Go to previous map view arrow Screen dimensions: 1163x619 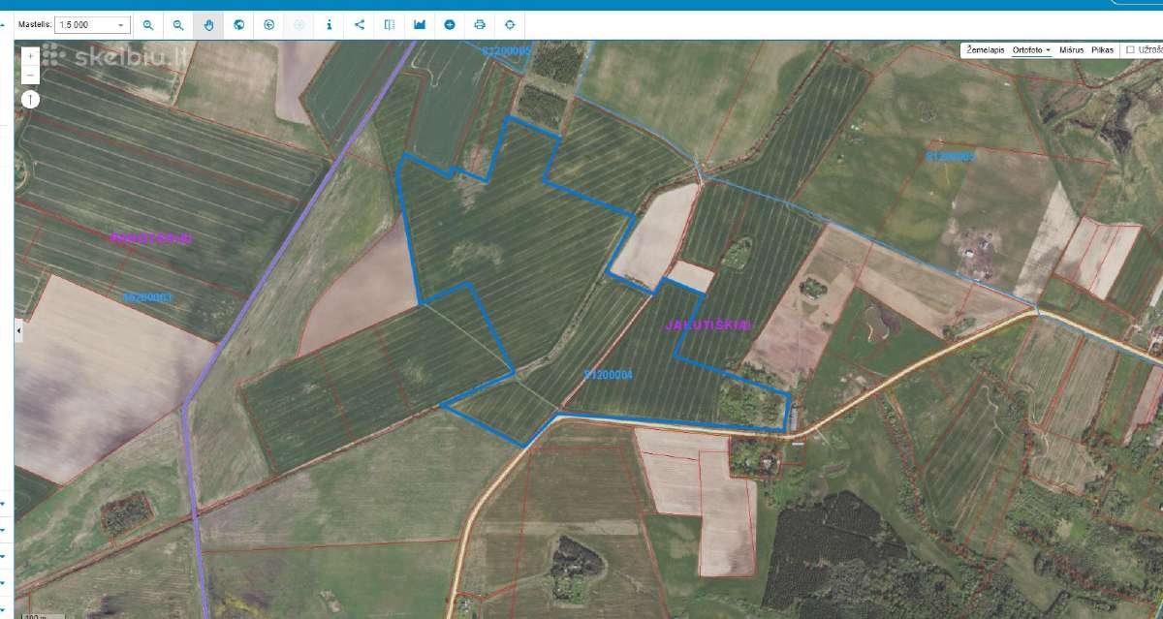[268, 25]
